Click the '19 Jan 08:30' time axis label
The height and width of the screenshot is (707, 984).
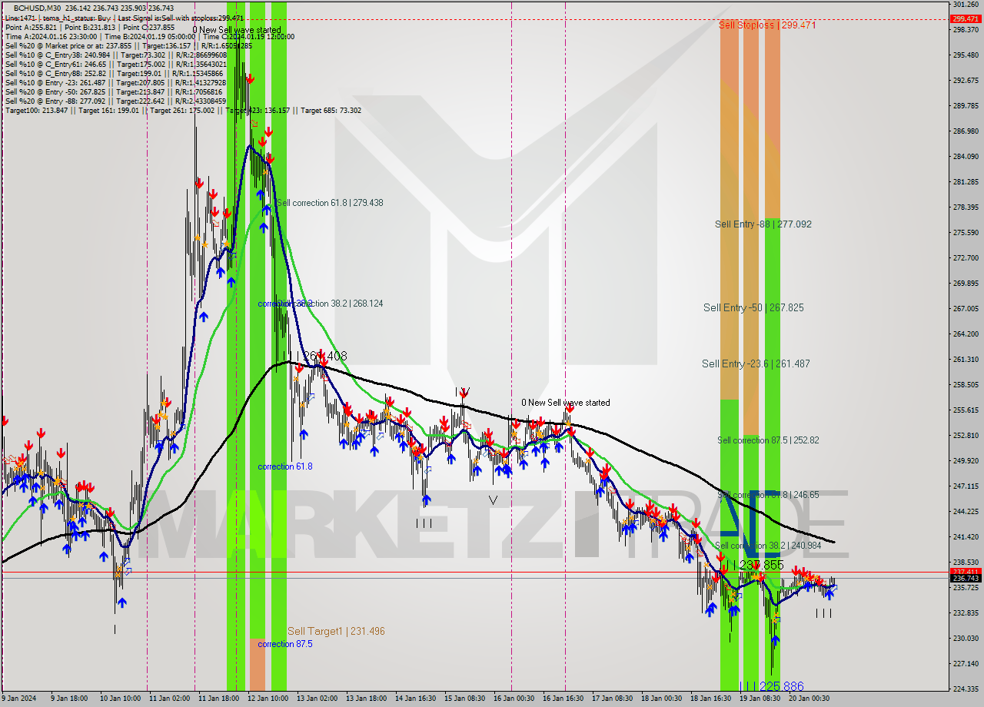click(760, 699)
